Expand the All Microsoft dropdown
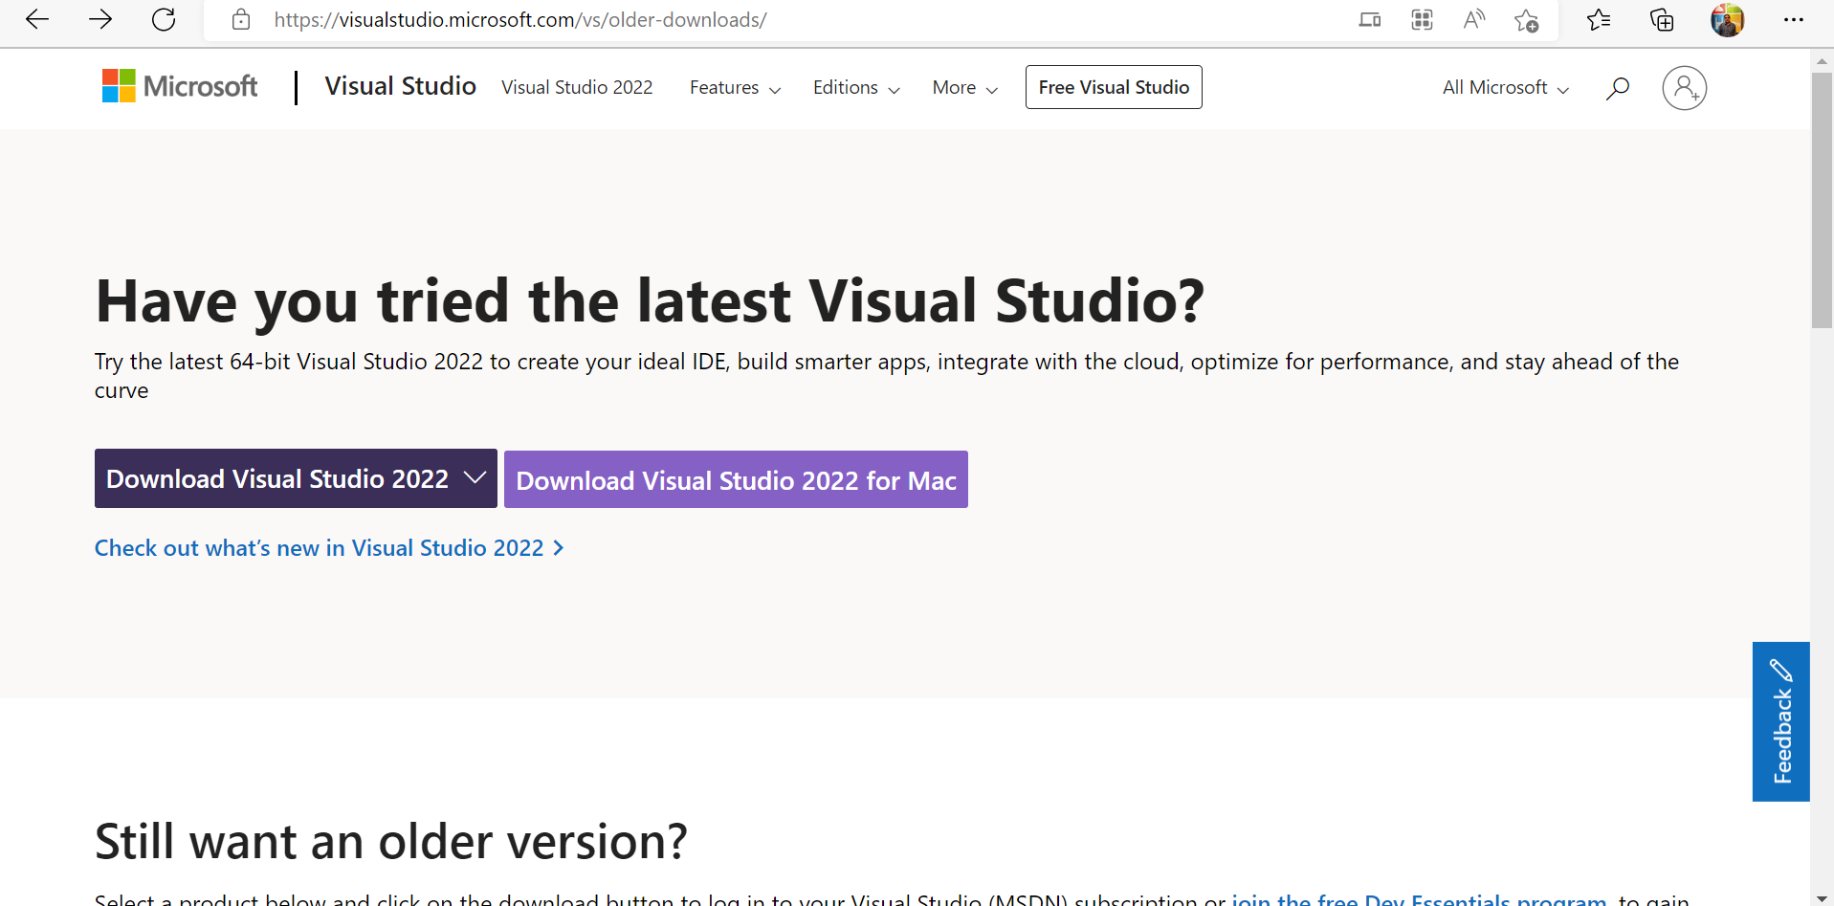 (x=1503, y=87)
